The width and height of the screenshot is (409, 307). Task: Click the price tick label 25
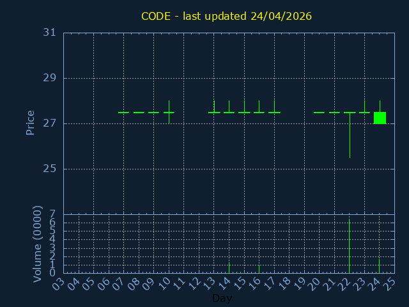(50, 169)
